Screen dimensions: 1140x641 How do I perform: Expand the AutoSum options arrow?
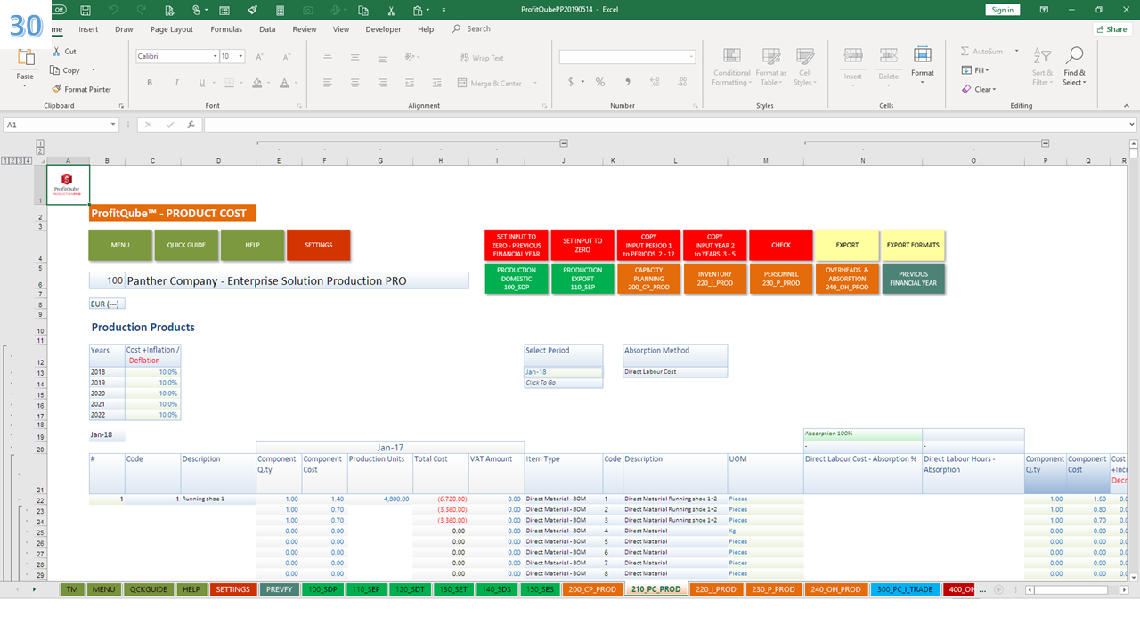click(1017, 52)
